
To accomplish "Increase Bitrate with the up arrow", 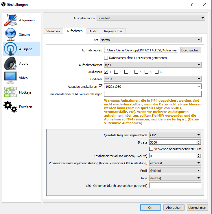I will 198,141.
